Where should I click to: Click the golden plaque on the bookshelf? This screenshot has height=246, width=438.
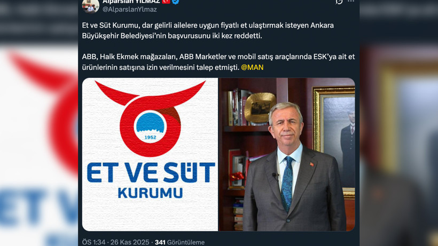tap(260, 108)
